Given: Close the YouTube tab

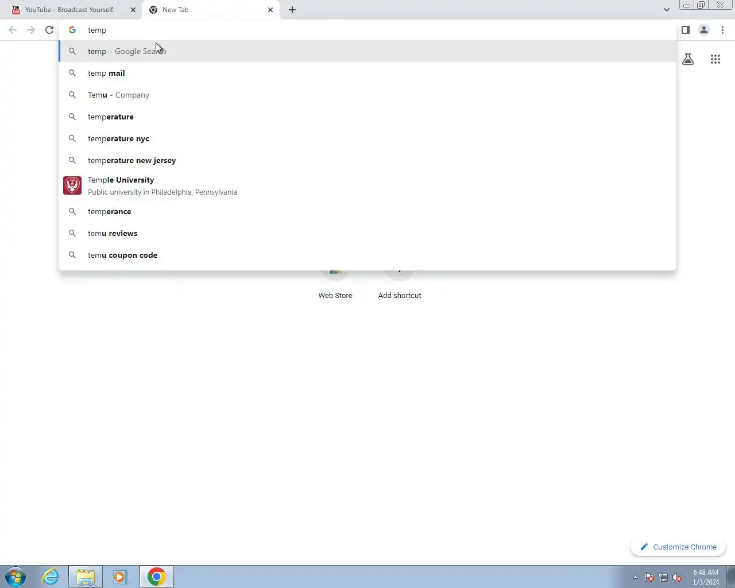Looking at the screenshot, I should pyautogui.click(x=133, y=10).
